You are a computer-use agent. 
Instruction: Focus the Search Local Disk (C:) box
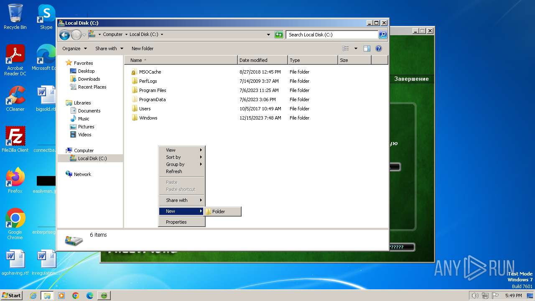point(332,35)
